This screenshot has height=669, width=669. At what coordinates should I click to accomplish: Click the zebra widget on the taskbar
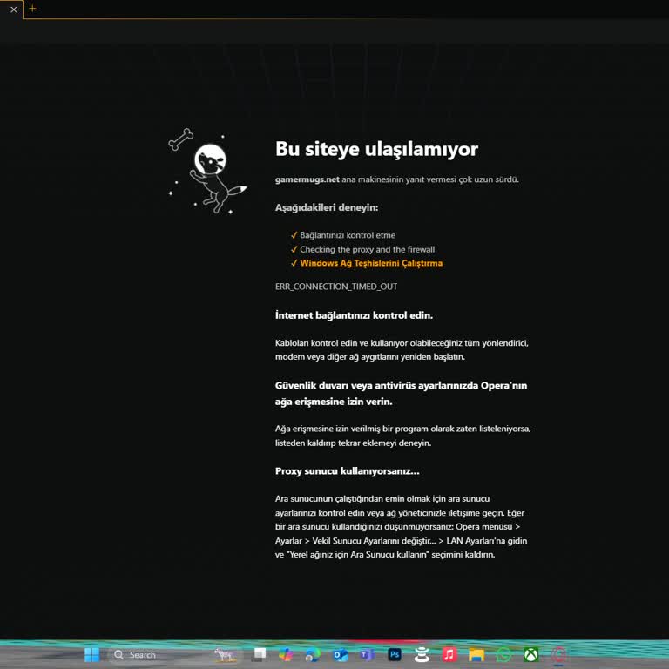(x=226, y=654)
